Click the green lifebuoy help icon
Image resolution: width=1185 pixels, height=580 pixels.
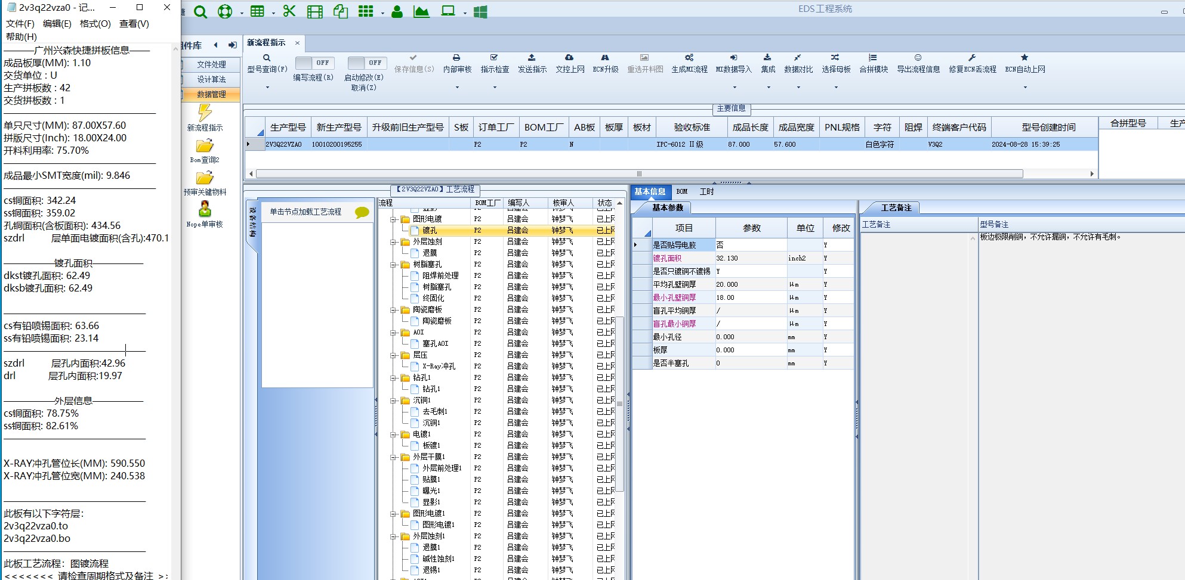pyautogui.click(x=225, y=11)
